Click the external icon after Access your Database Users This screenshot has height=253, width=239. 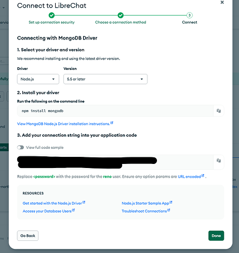(73, 210)
